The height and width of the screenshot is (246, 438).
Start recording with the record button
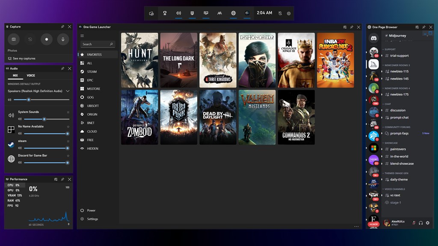(46, 39)
